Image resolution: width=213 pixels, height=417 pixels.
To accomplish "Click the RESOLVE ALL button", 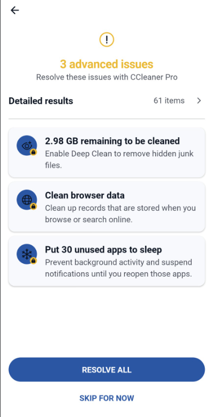I will (107, 370).
